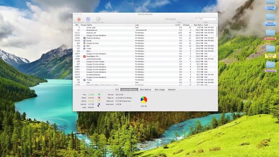Click the Parallels Desktop process icon

pos(84,38)
